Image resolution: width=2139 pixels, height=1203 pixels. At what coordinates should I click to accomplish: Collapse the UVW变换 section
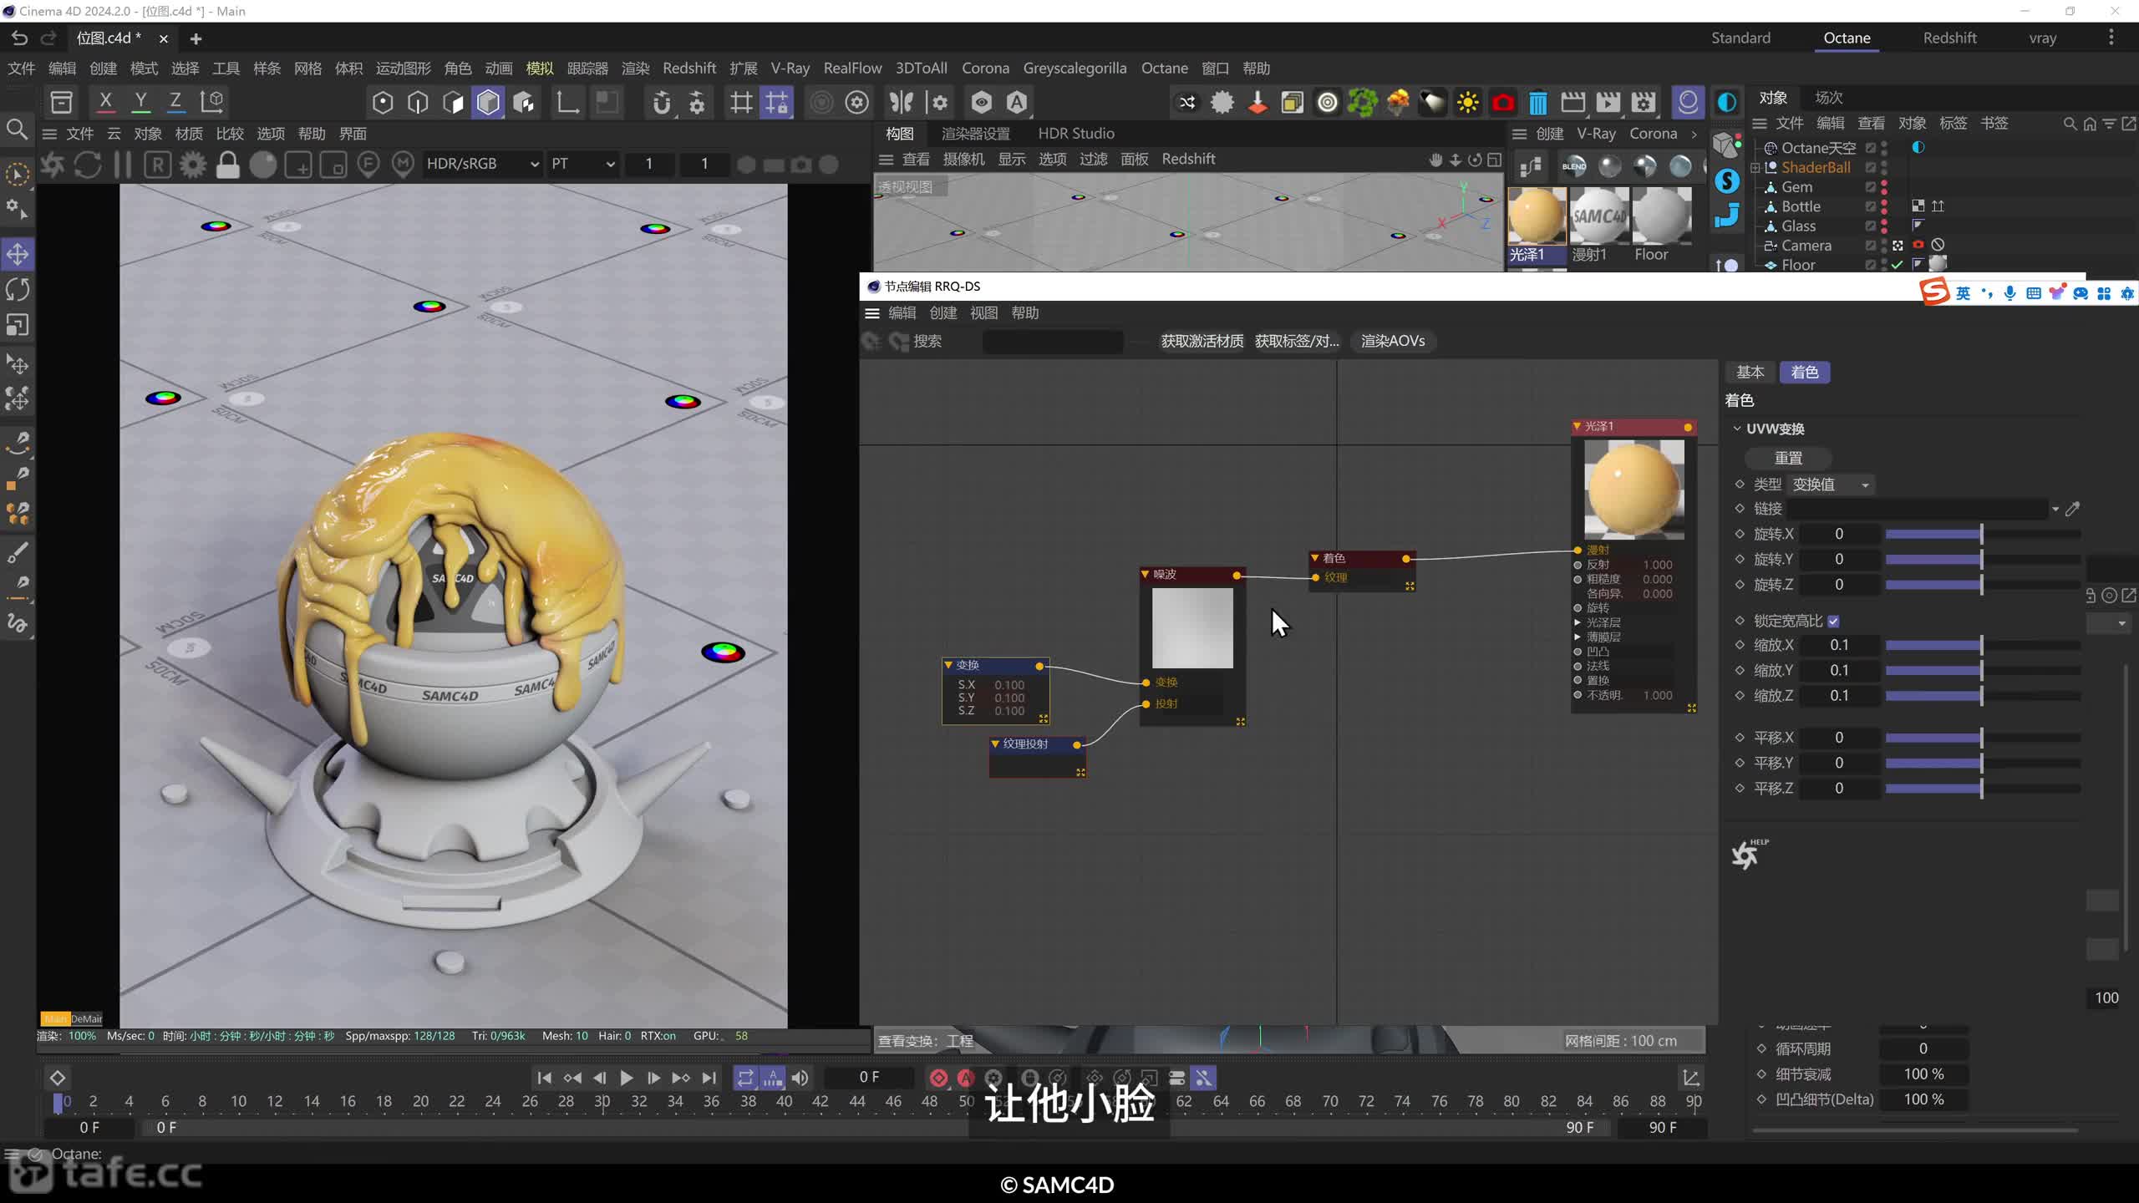point(1737,429)
